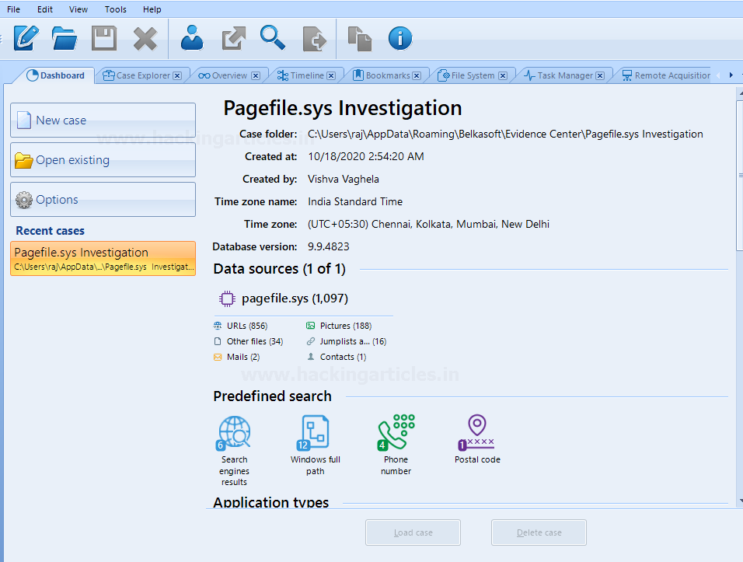
Task: Click the case folder path text
Action: [505, 134]
